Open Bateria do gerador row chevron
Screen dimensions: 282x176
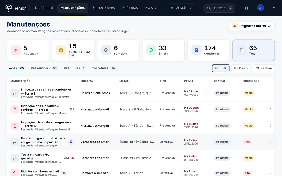pyautogui.click(x=271, y=142)
